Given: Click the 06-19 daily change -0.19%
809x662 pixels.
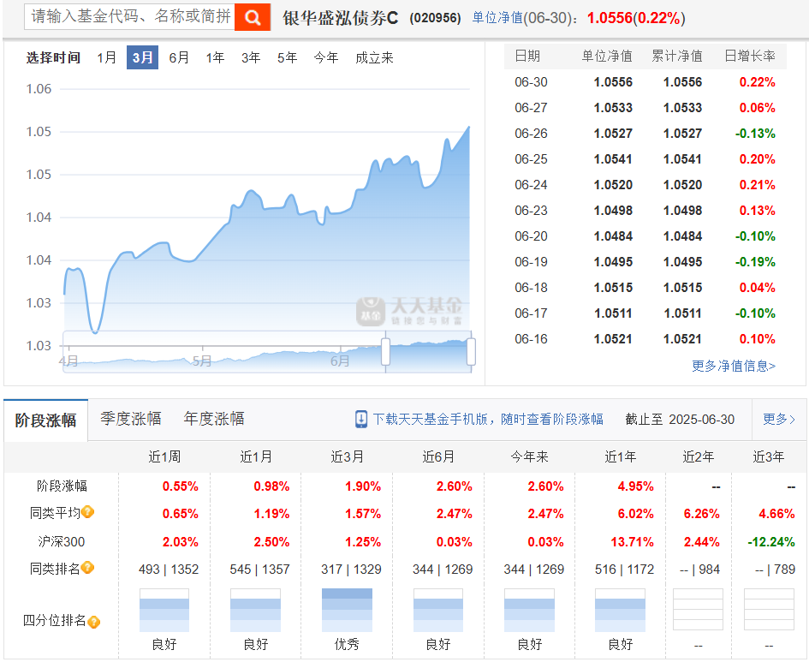Looking at the screenshot, I should pyautogui.click(x=755, y=262).
